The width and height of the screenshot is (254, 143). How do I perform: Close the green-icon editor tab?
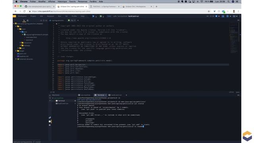coord(75,20)
